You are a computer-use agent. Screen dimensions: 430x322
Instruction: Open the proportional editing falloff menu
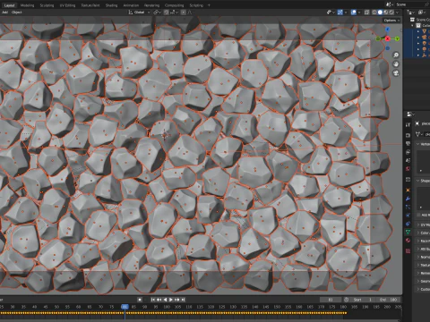189,13
